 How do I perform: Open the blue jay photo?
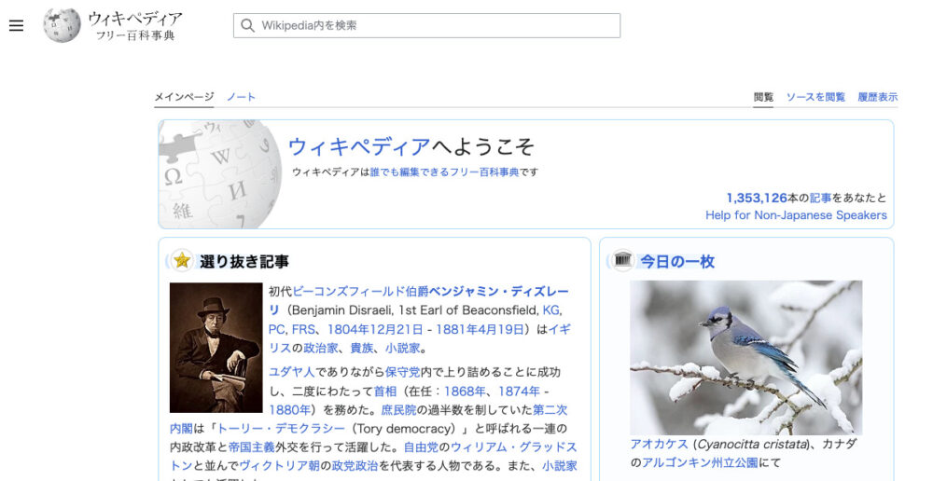coord(746,357)
